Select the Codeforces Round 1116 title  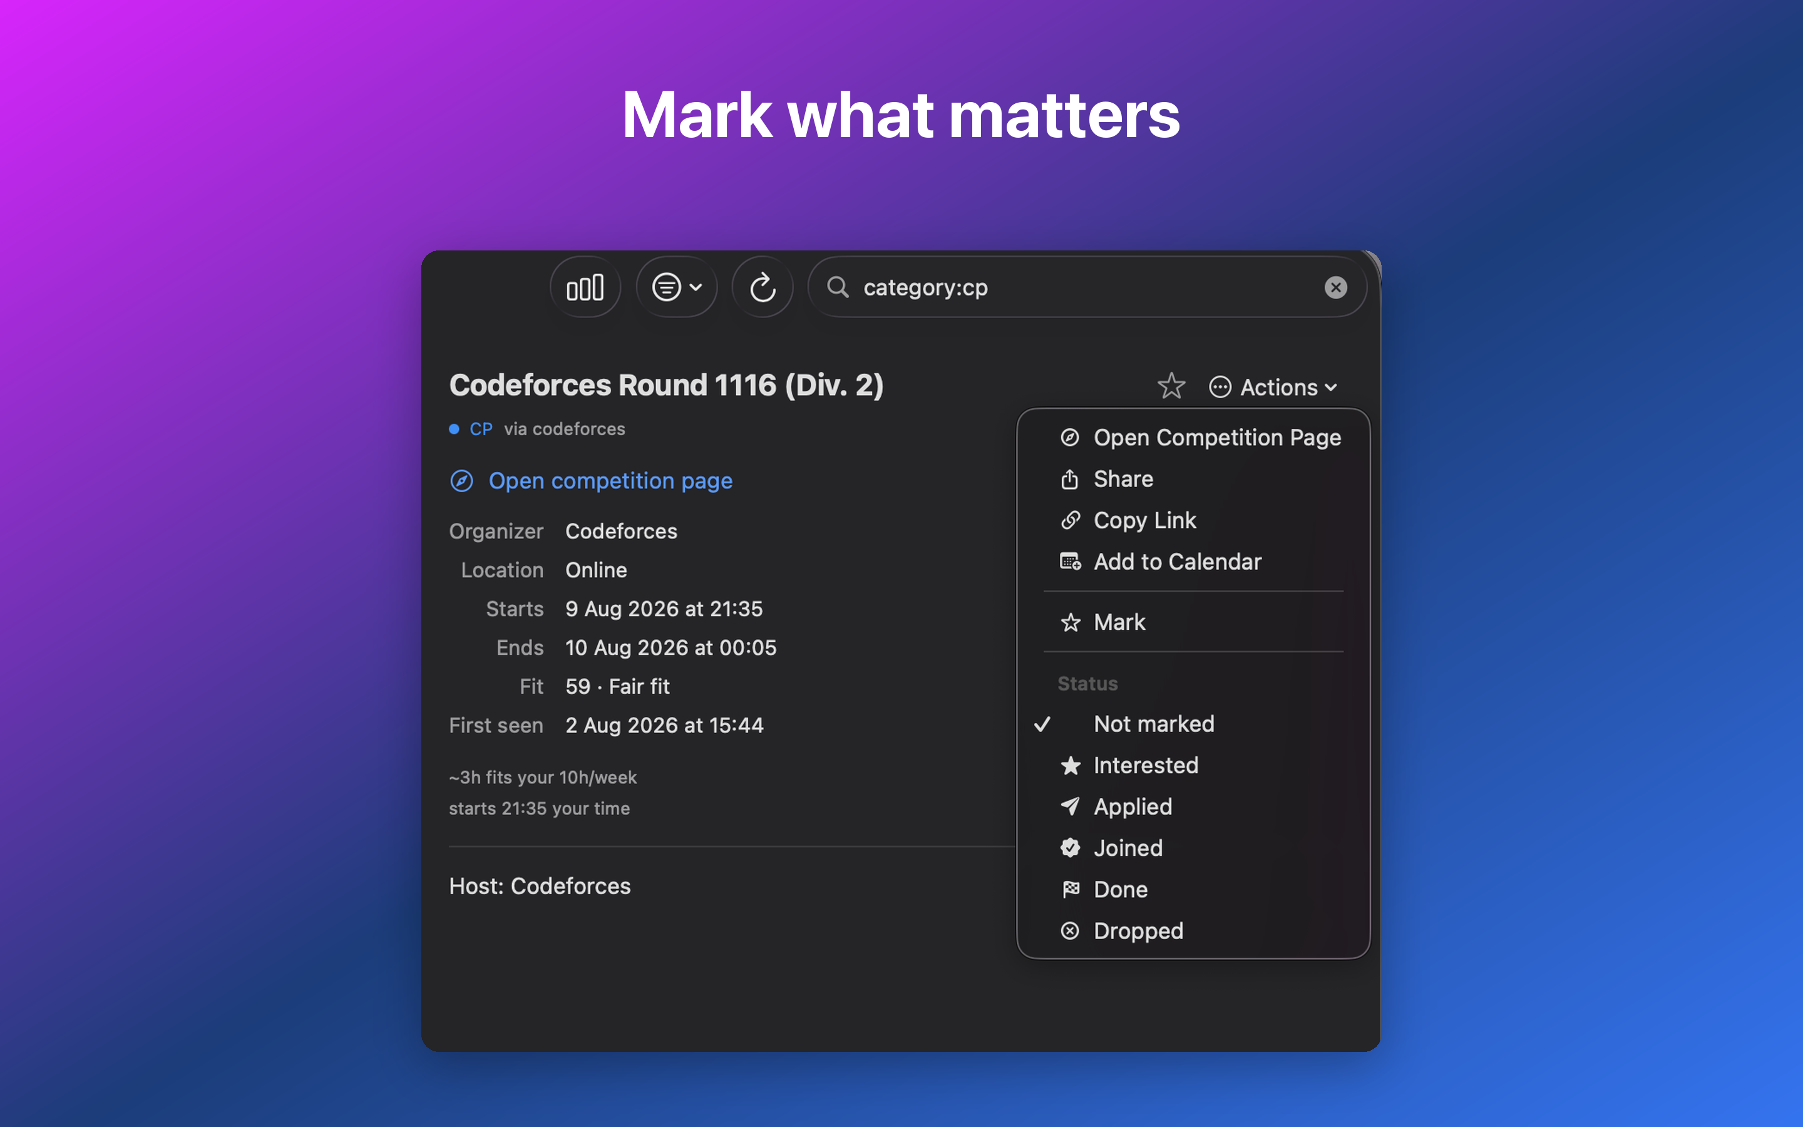[666, 385]
